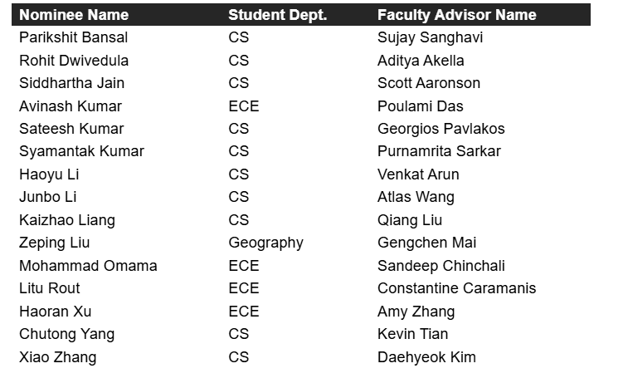Click the Student Dept. column header

click(x=277, y=15)
